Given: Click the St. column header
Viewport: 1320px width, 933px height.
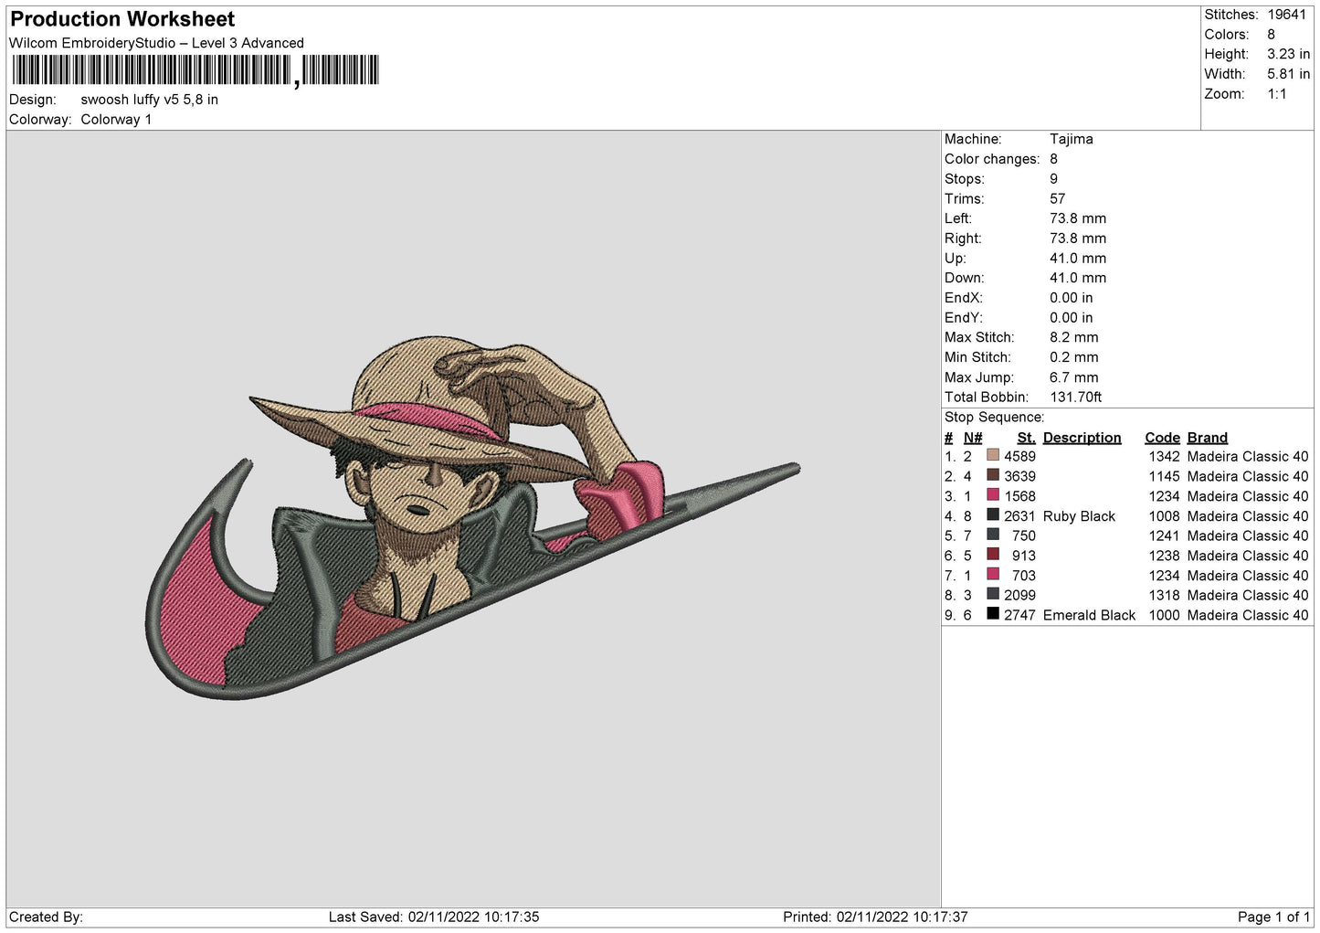Looking at the screenshot, I should click(x=1026, y=438).
